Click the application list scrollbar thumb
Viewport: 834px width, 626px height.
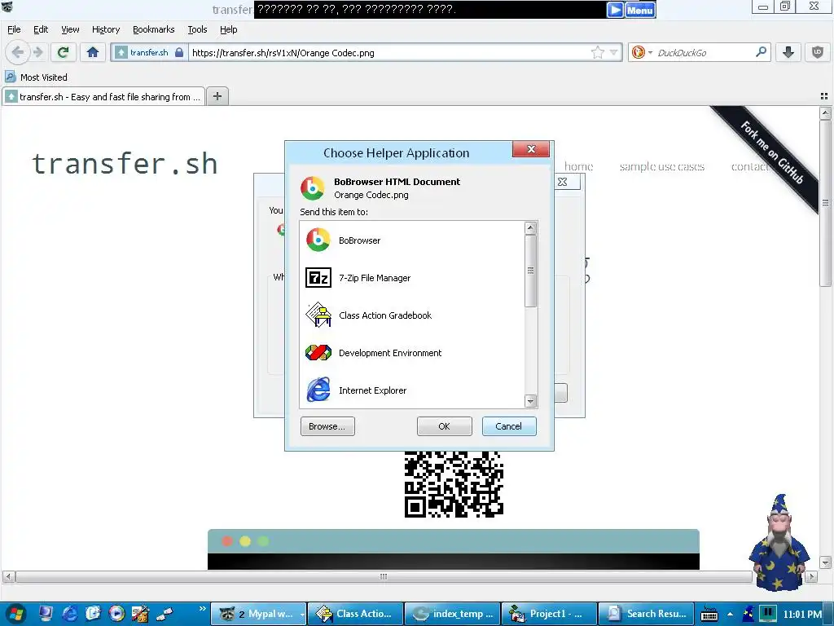(530, 271)
